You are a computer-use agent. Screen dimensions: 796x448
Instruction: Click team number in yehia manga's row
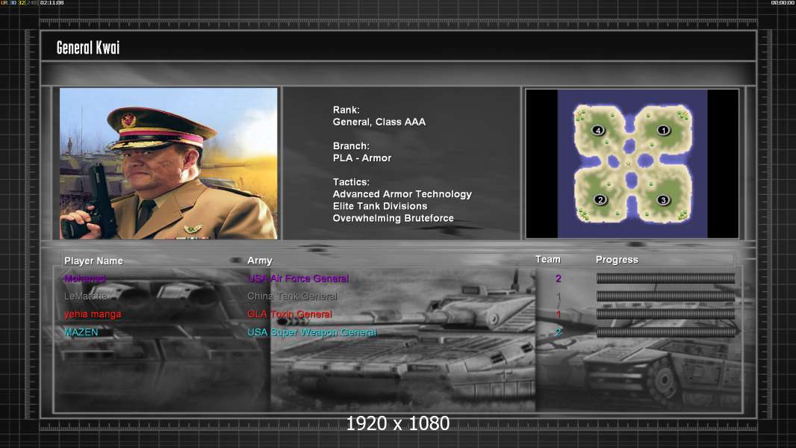click(559, 314)
